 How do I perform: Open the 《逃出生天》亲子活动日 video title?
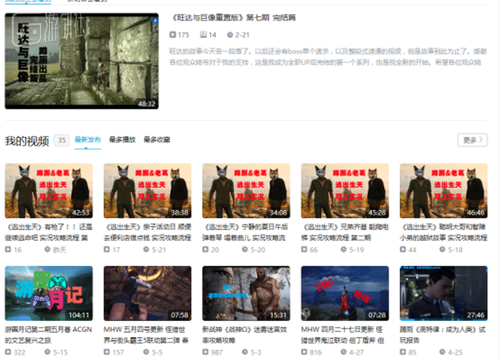pos(147,232)
